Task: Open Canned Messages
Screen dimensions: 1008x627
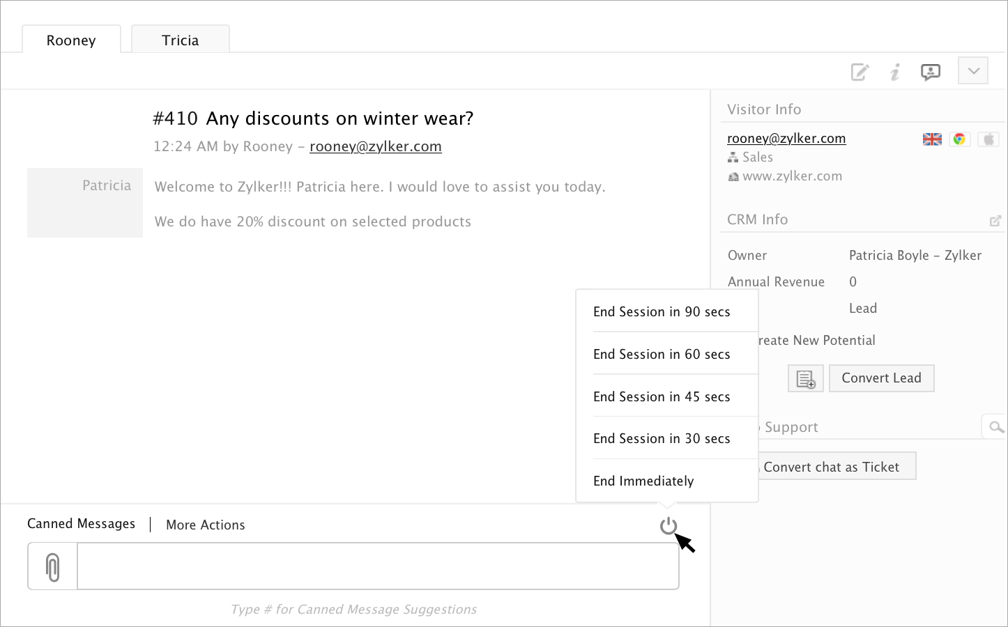Action: 81,524
